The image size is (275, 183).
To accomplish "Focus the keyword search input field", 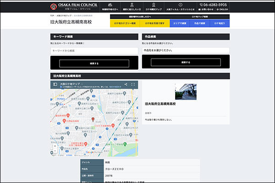I will [94, 51].
